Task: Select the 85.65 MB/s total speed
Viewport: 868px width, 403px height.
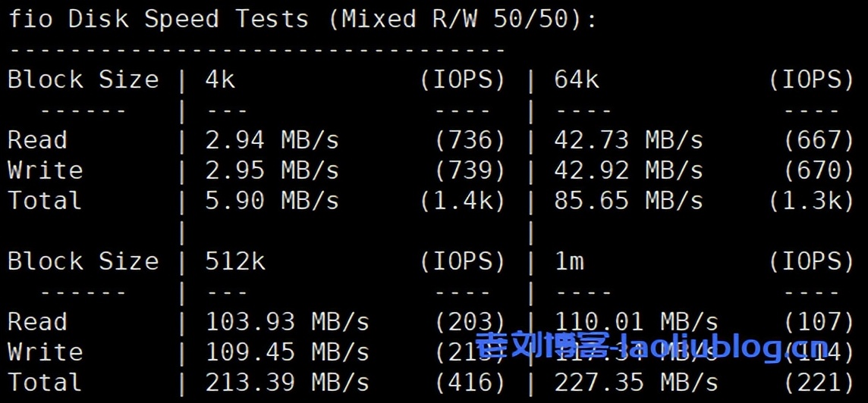Action: pyautogui.click(x=628, y=201)
